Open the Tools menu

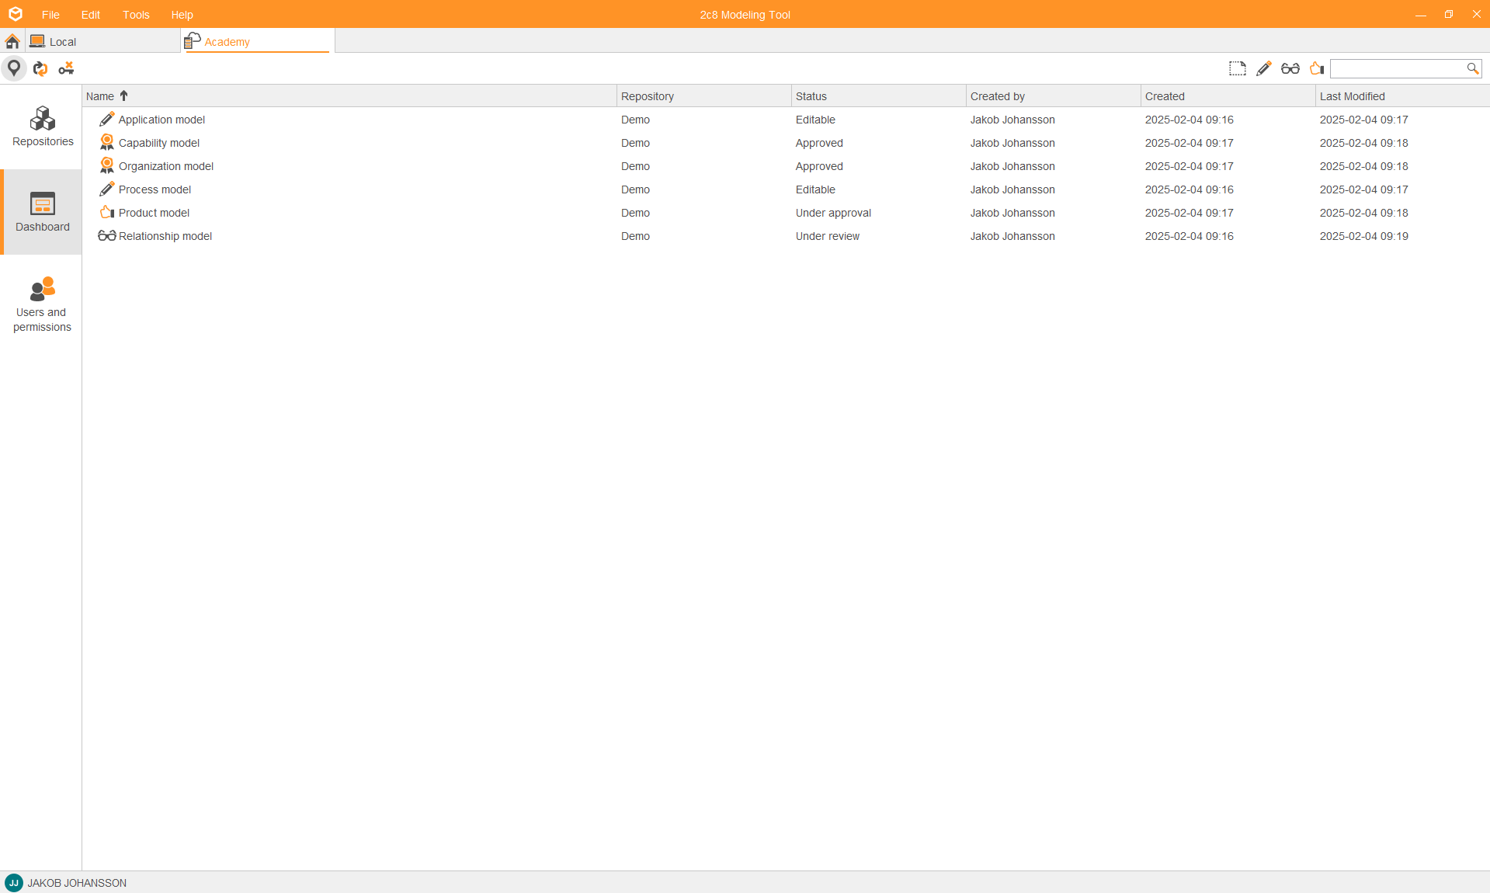coord(136,15)
